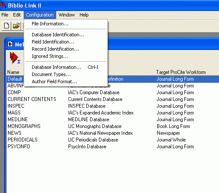Open the Help menu
219x193 pixels.
click(x=84, y=15)
